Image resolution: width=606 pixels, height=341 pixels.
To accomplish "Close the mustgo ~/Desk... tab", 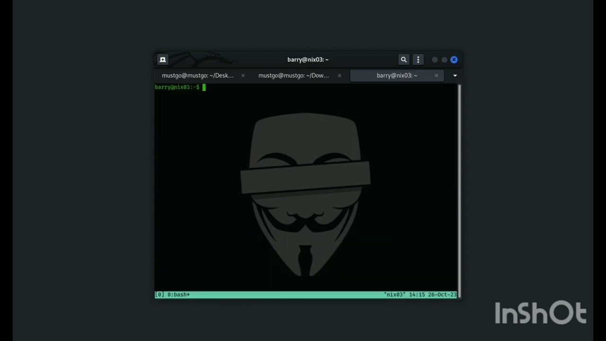I will 243,75.
